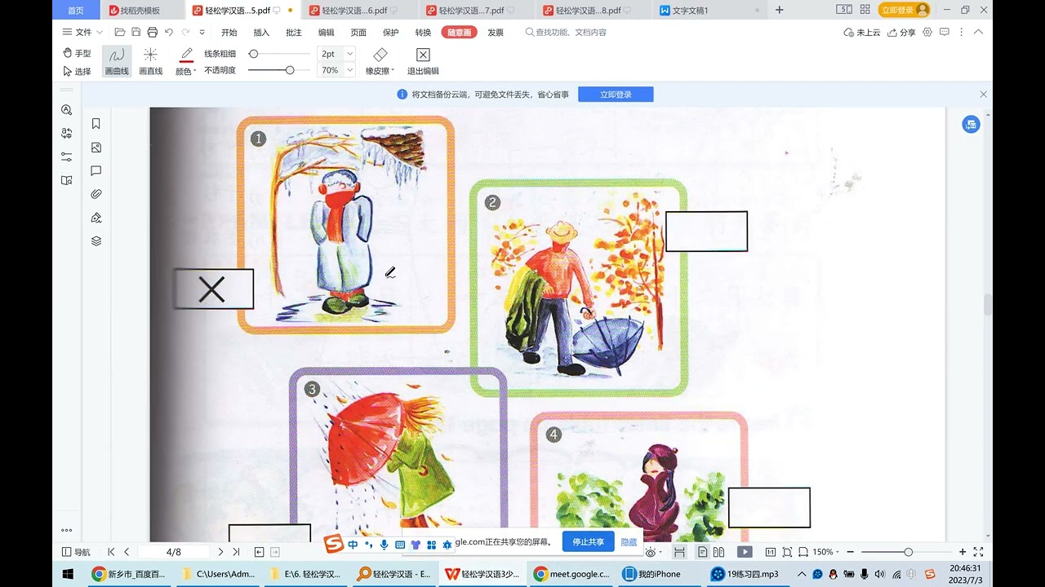Open the File (文件) menu dropdown
Viewport: 1045px width, 587px height.
click(x=83, y=33)
